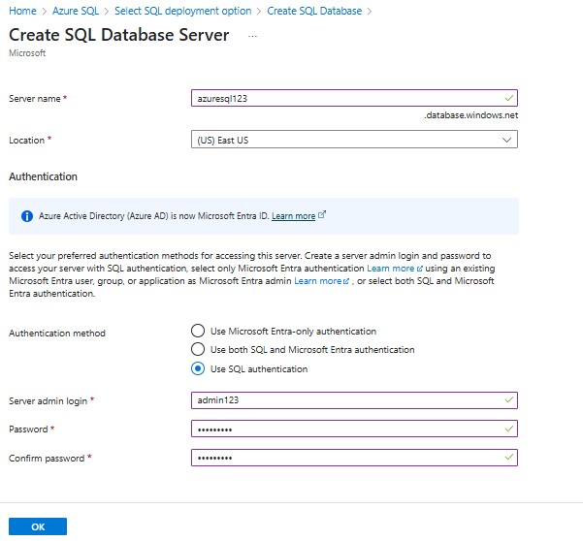Open the (US) East US location combo box

click(354, 140)
